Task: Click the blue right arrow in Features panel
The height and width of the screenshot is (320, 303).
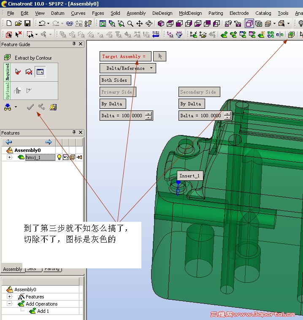Action: tap(49, 142)
